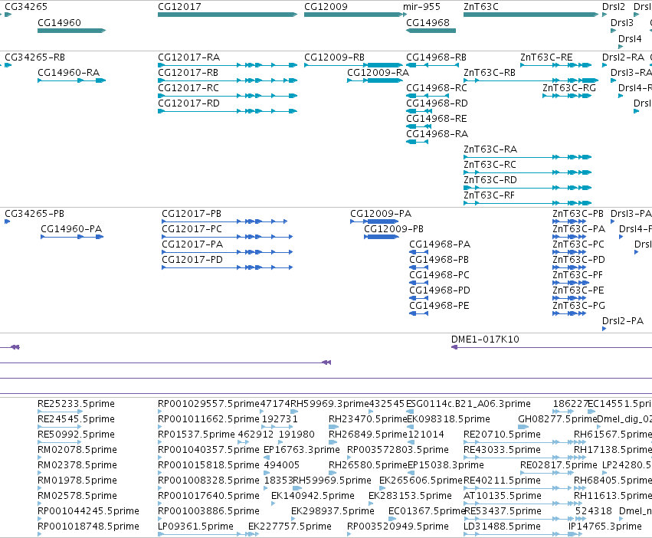Viewport: 652px width, 538px height.
Task: Select transcript CG12017-RA
Action: (x=228, y=65)
